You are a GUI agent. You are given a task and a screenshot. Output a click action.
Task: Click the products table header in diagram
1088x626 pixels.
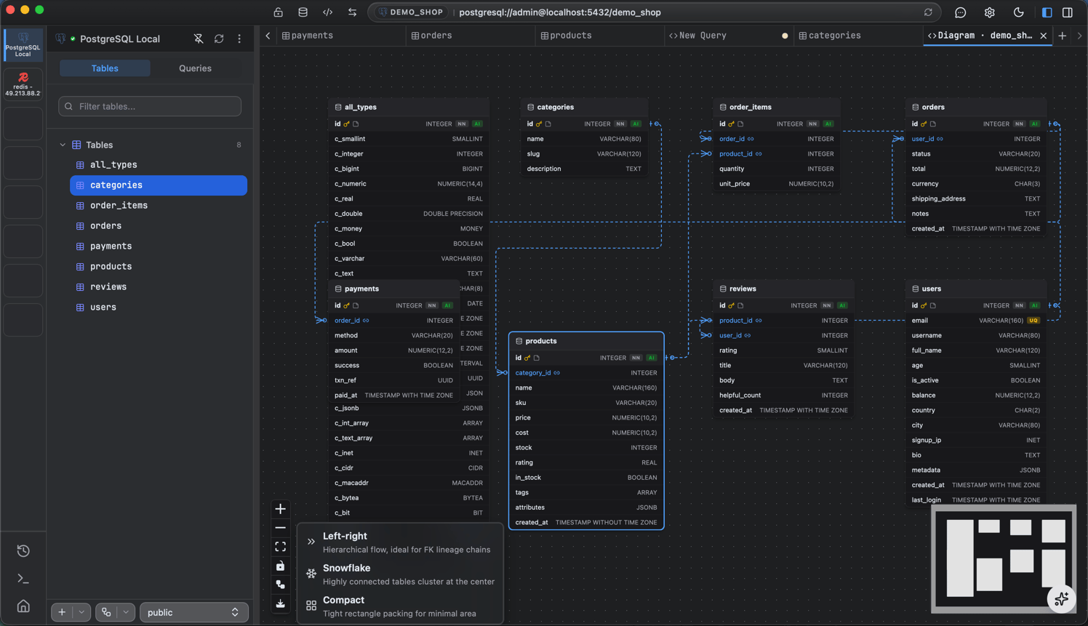click(x=586, y=341)
